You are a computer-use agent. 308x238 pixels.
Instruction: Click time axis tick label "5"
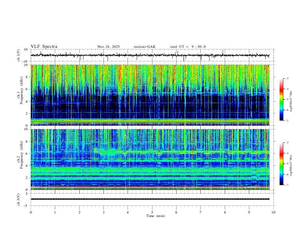pyautogui.click(x=152, y=212)
